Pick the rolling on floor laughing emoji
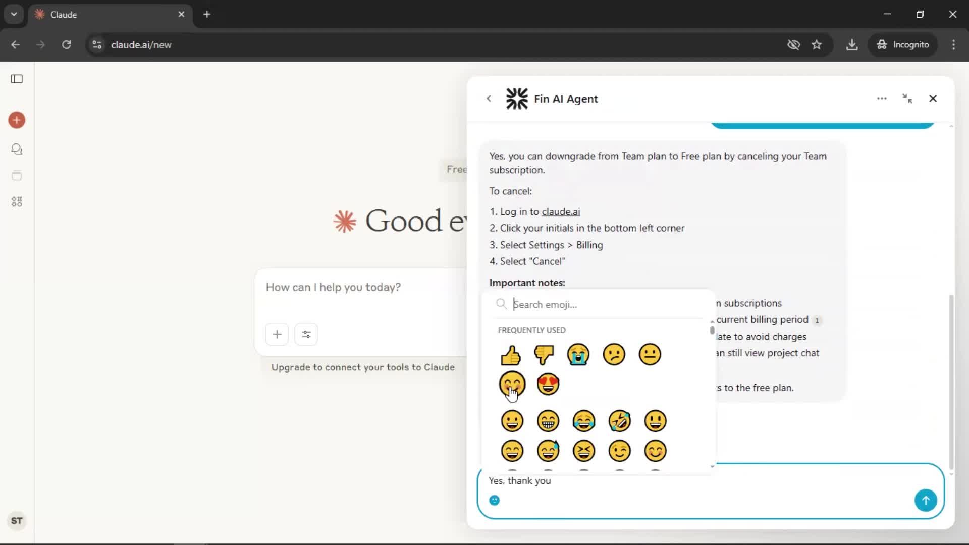Viewport: 969px width, 545px height. coord(620,421)
